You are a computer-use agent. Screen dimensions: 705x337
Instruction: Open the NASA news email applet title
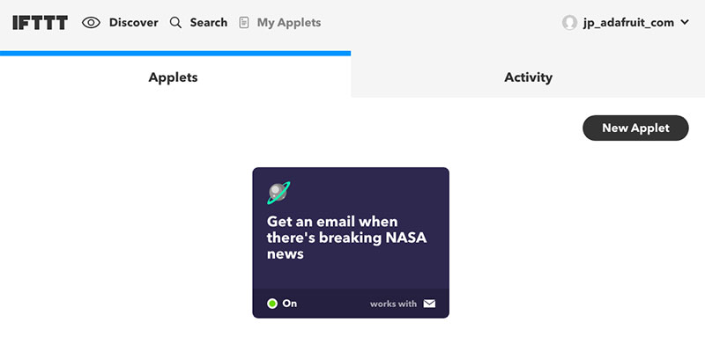346,238
